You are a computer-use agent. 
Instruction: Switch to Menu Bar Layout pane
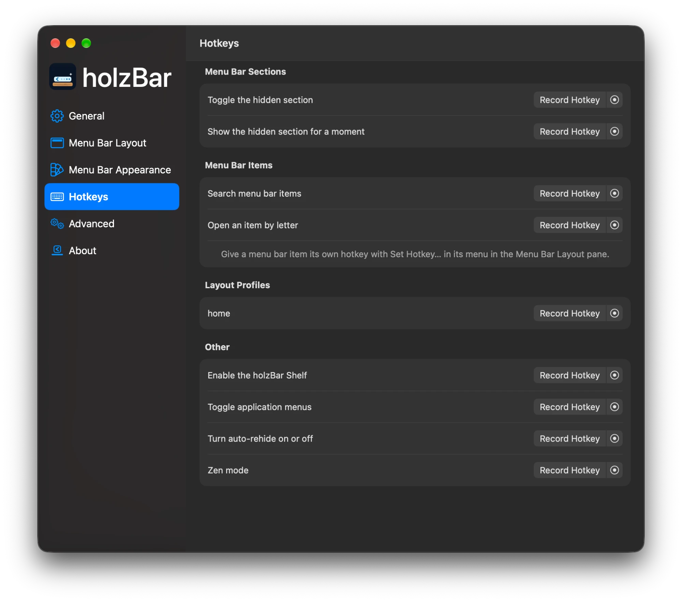click(x=112, y=143)
